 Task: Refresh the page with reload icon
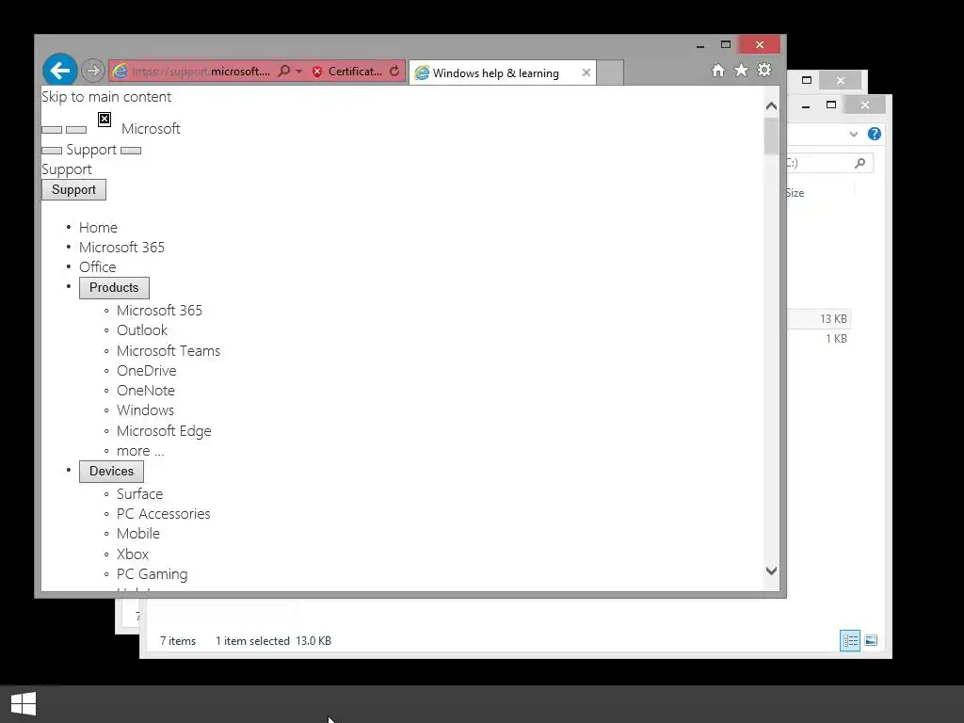pyautogui.click(x=394, y=72)
